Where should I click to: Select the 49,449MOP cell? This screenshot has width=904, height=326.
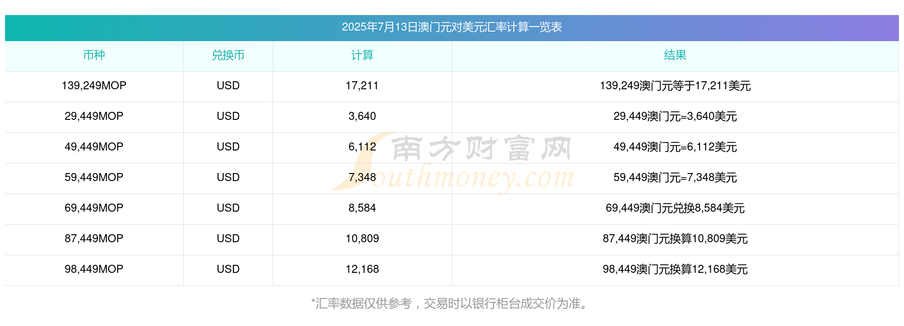(x=94, y=147)
